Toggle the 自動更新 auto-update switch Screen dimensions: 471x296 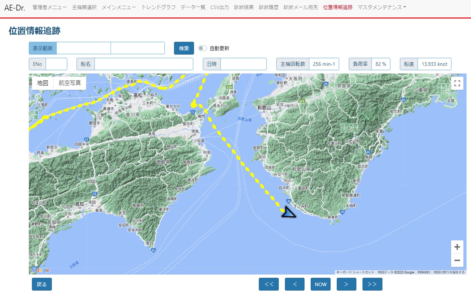click(x=202, y=48)
